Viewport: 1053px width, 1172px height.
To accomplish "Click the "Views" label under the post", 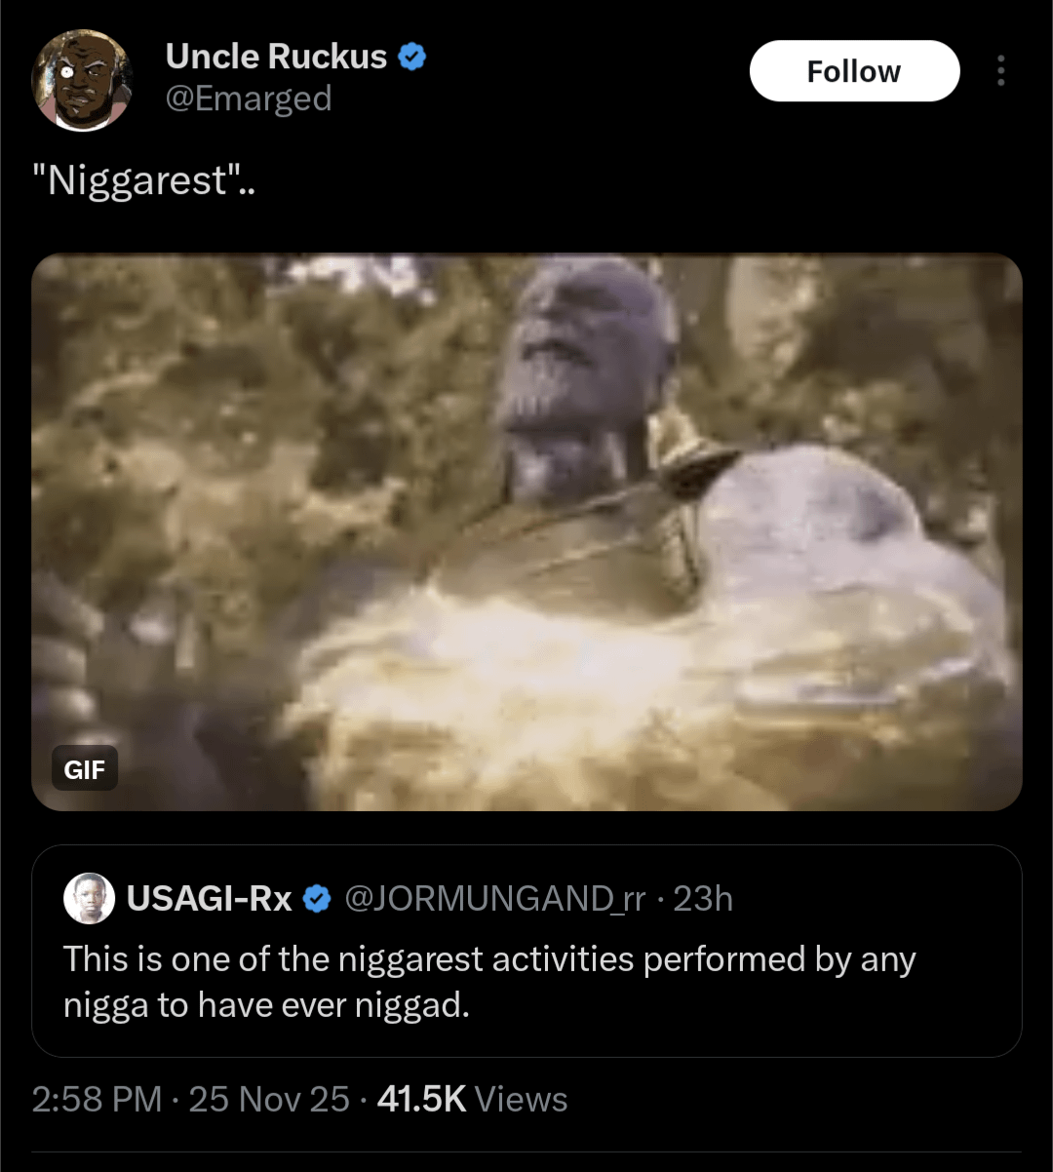I will coord(521,1099).
